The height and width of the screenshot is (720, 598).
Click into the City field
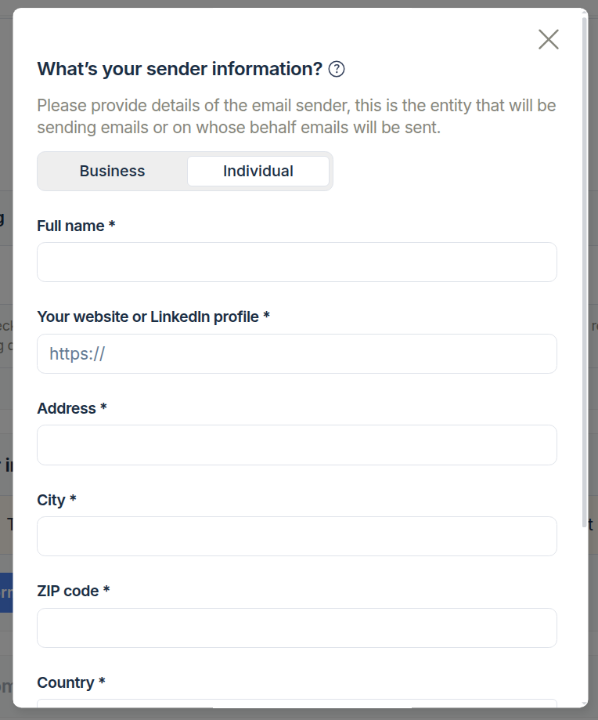click(297, 536)
